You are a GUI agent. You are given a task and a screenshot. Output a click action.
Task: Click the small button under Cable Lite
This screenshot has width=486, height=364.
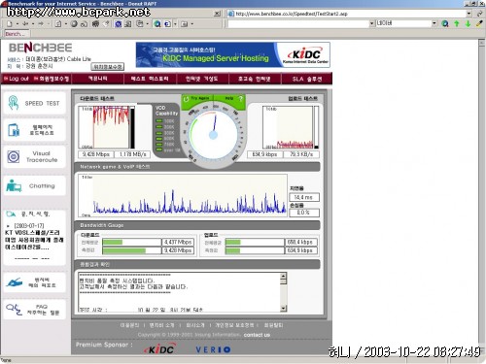107,67
